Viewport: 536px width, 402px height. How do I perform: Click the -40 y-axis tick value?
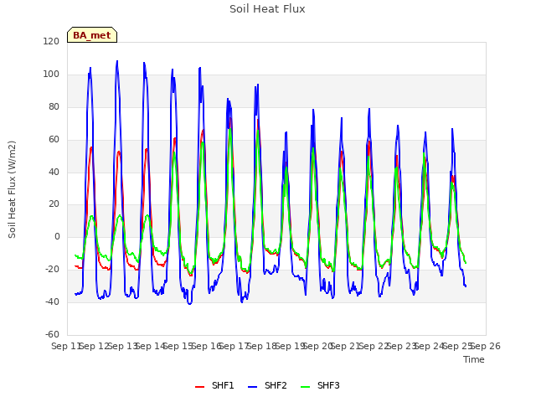pos(52,301)
